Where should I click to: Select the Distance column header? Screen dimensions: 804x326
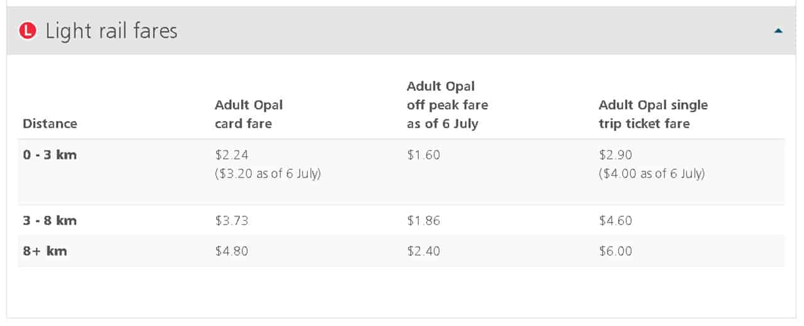(50, 124)
